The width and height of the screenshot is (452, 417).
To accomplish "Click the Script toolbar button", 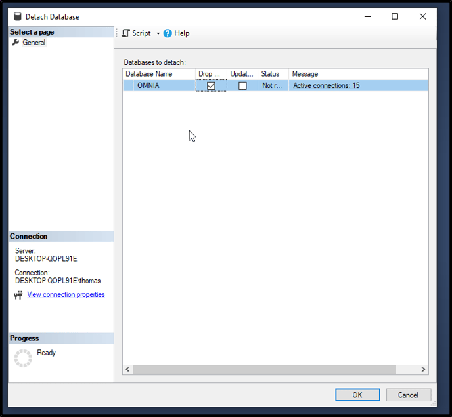I will pos(136,33).
